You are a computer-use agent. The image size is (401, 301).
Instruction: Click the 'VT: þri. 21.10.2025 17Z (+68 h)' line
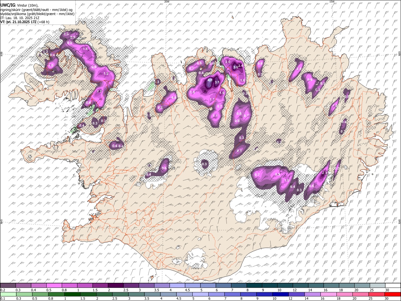click(25, 22)
